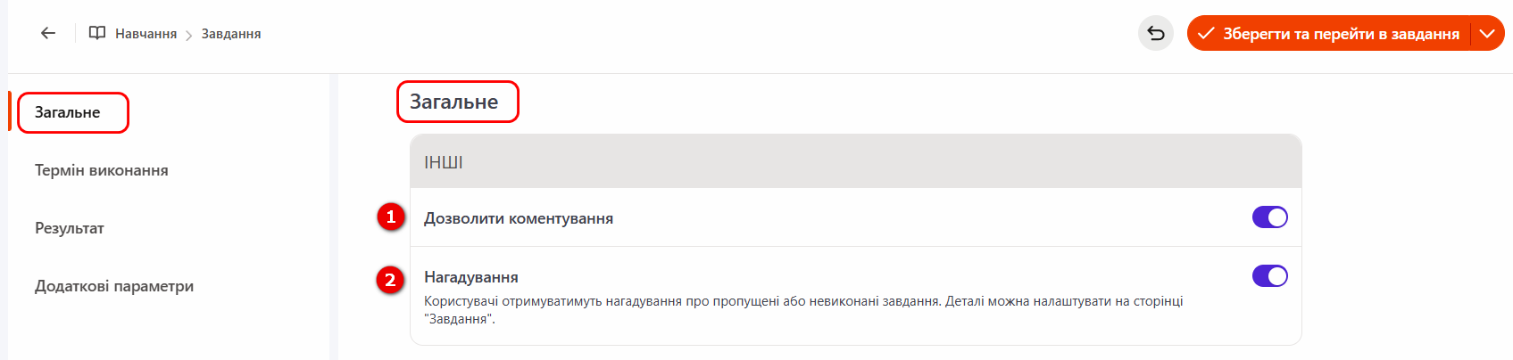
Task: Click the red number 2 badge
Action: click(x=390, y=281)
